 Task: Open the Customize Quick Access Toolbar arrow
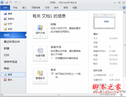pyautogui.click(x=20, y=2)
